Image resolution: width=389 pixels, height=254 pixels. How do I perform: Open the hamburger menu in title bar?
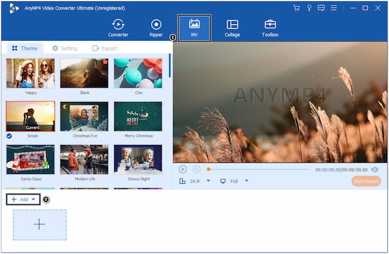click(x=334, y=8)
